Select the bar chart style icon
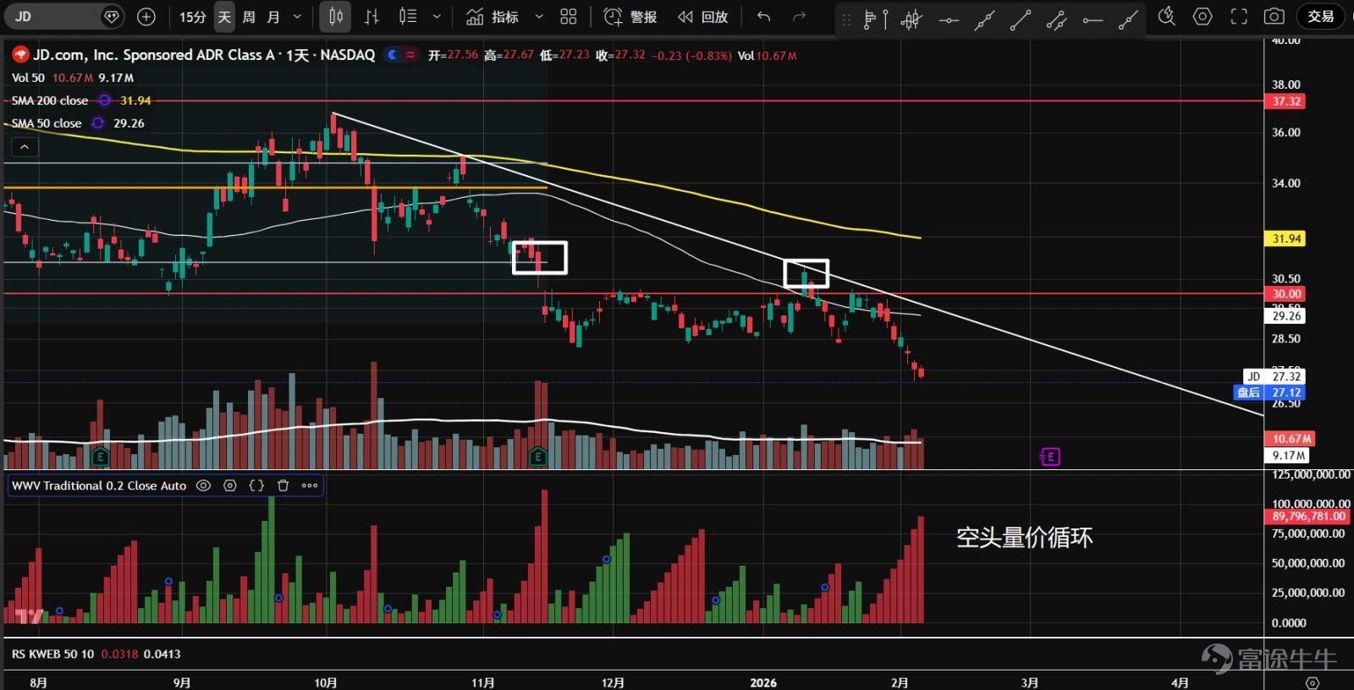The image size is (1354, 690). 372,16
